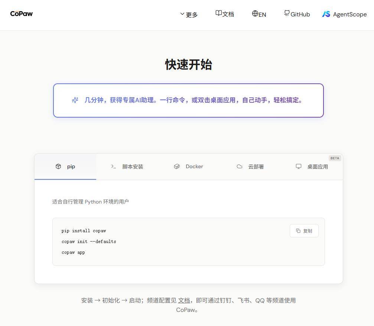This screenshot has width=374, height=326.
Task: Click the cloud icon for 云部署
Action: coord(240,166)
